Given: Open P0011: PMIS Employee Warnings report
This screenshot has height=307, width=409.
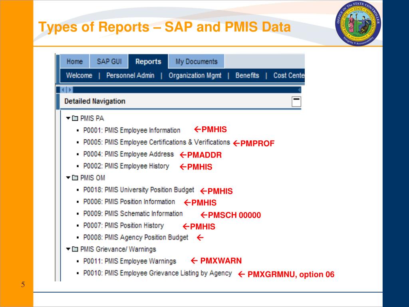Looking at the screenshot, I should click(130, 261).
